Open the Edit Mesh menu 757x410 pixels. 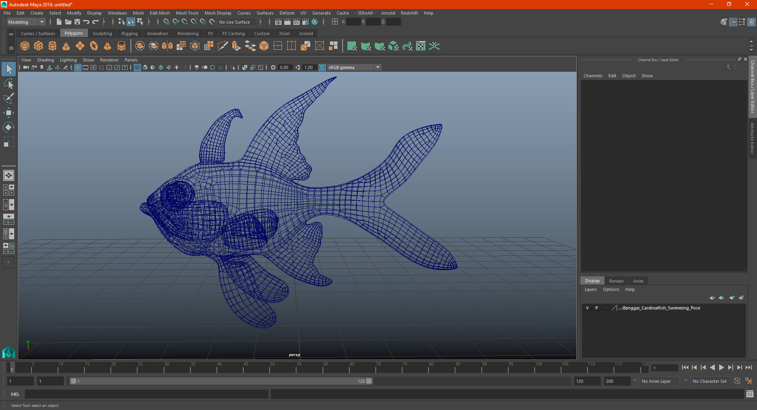coord(160,13)
